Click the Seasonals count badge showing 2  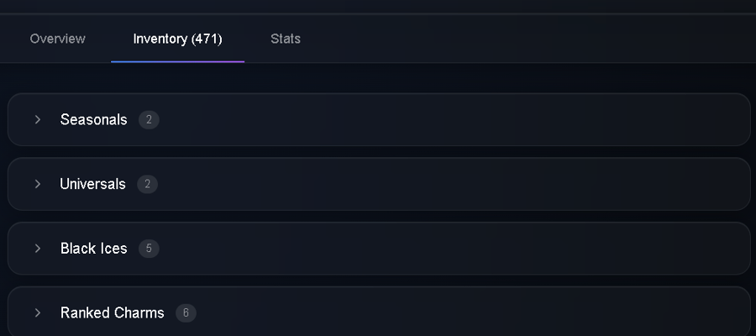[149, 119]
